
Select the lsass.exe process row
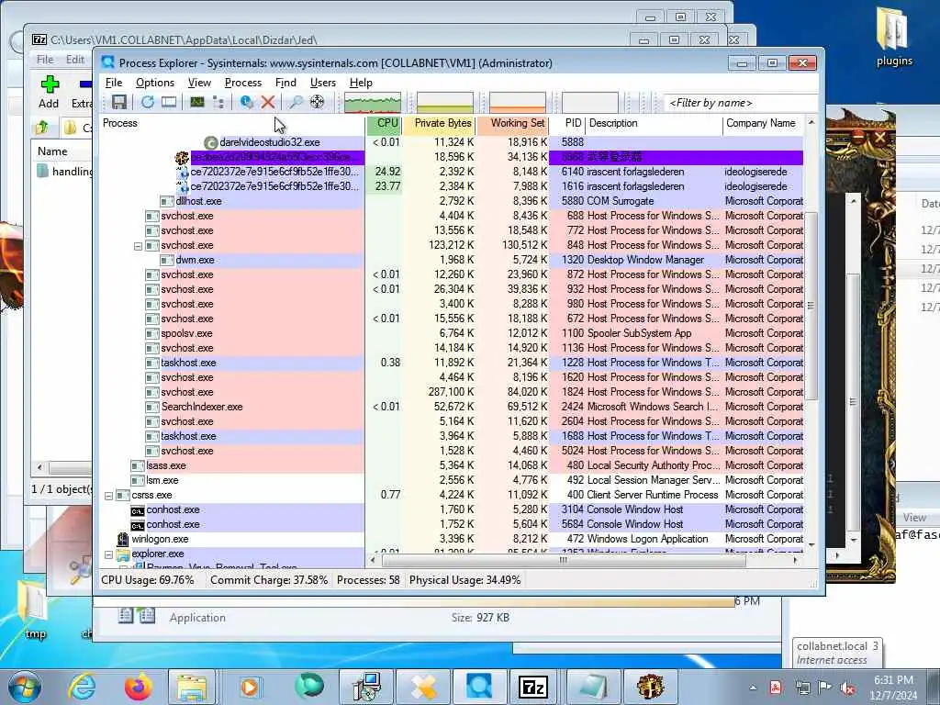click(x=451, y=465)
